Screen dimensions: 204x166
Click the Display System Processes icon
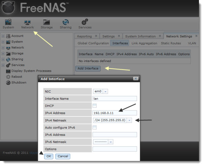(x=8, y=71)
